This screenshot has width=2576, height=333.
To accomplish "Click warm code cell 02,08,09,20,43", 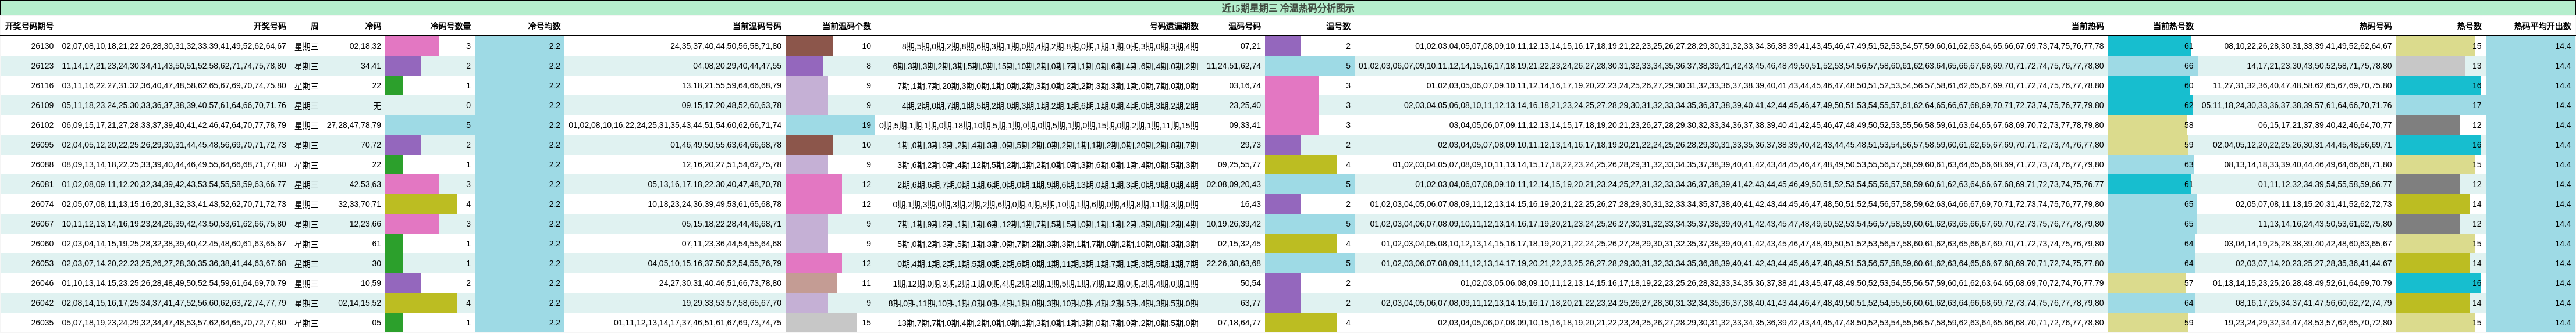I will [1234, 184].
